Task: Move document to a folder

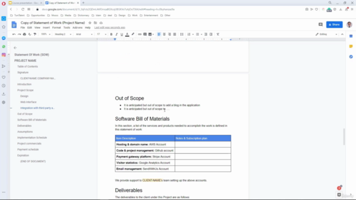Action: (x=95, y=23)
